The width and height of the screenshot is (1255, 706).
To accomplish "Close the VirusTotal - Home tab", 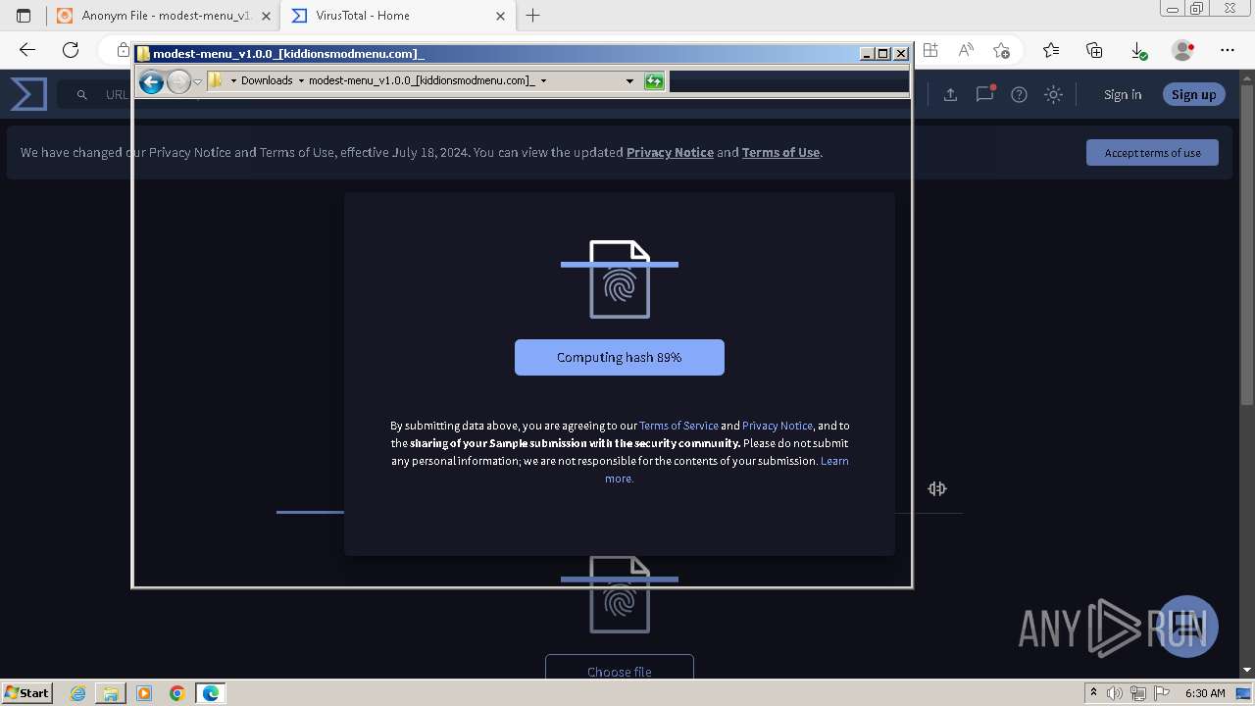I will [x=500, y=16].
